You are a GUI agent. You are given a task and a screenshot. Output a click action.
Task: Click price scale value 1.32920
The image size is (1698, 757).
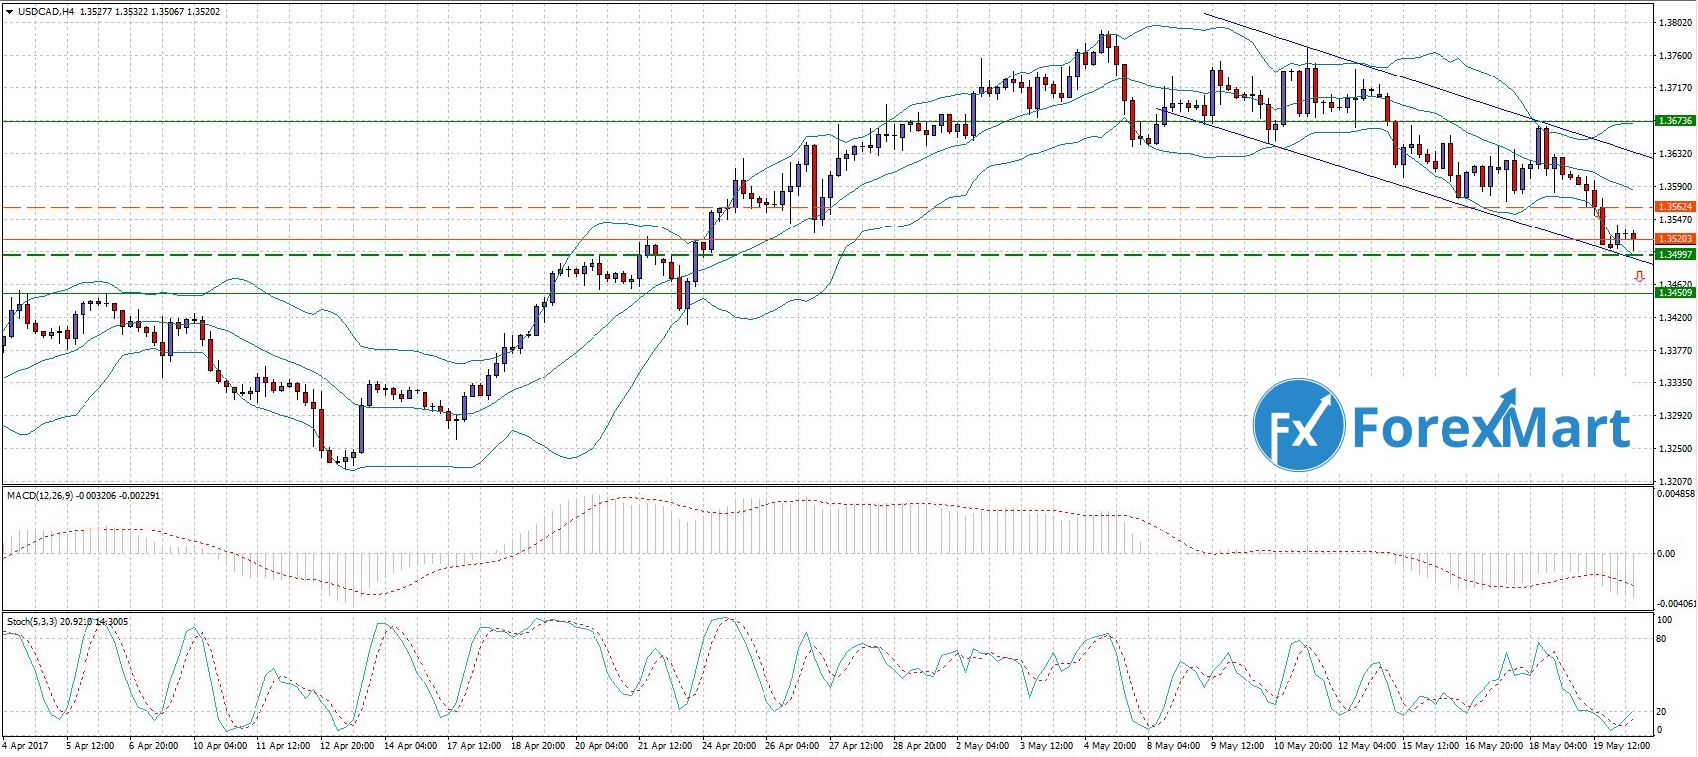[1676, 416]
